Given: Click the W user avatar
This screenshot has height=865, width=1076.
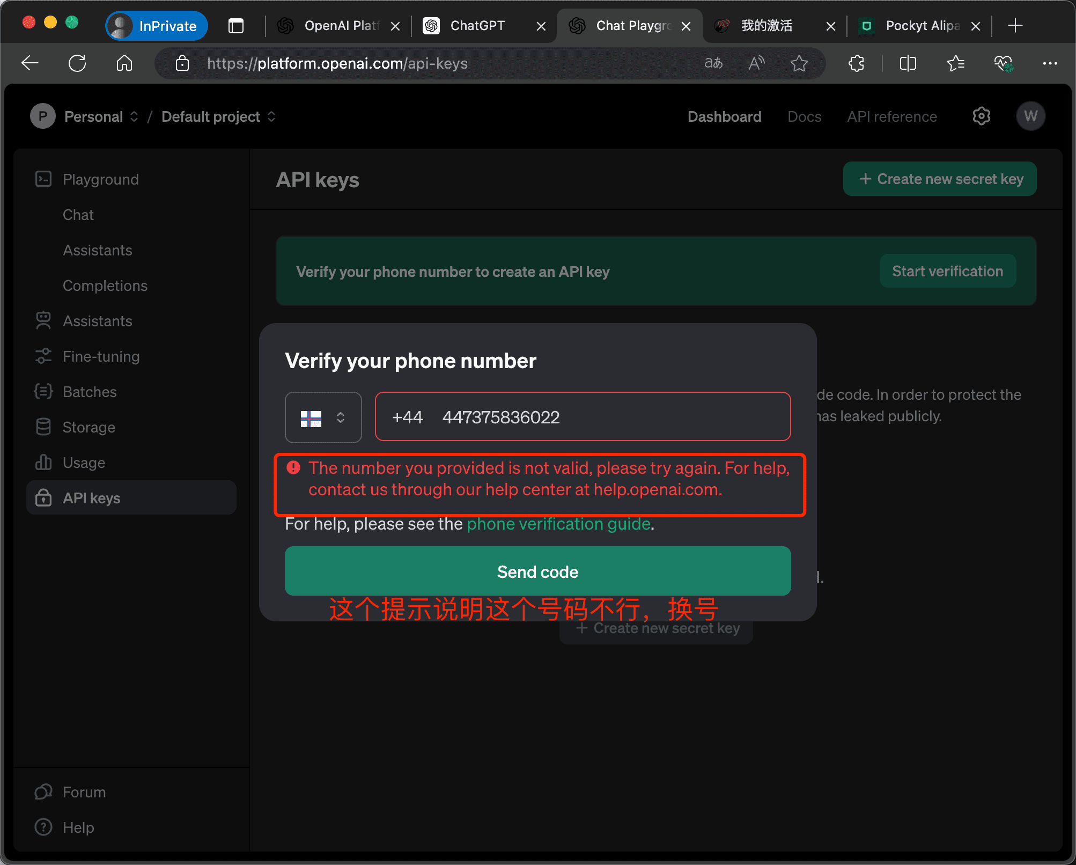Looking at the screenshot, I should [x=1030, y=116].
